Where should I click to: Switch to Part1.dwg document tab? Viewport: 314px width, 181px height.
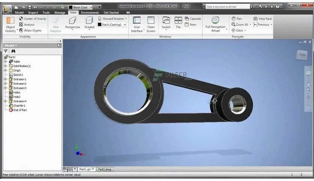click(x=104, y=169)
